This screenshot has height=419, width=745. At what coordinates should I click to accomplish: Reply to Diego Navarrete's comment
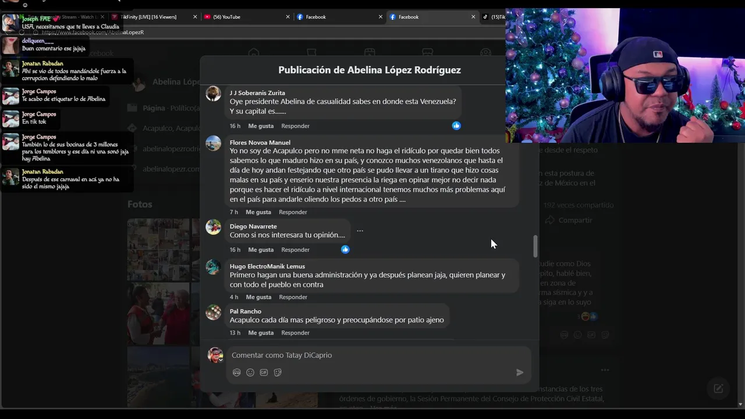tap(295, 250)
